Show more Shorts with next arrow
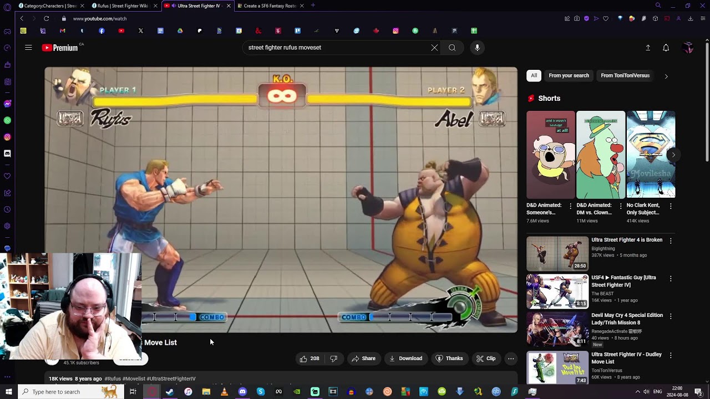This screenshot has width=710, height=399. pos(673,155)
